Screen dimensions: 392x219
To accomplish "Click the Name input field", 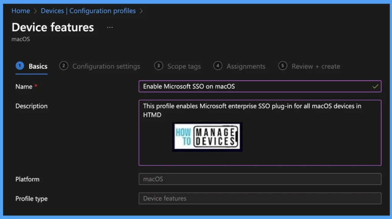I will [260, 86].
